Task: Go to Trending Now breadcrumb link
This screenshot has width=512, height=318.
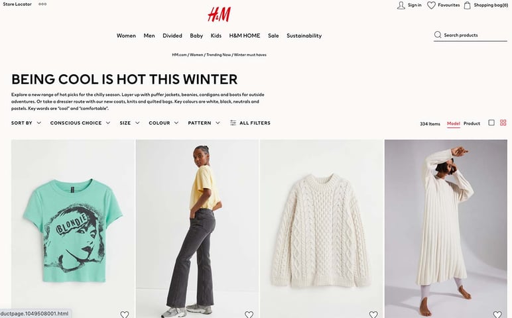Action: tap(218, 55)
